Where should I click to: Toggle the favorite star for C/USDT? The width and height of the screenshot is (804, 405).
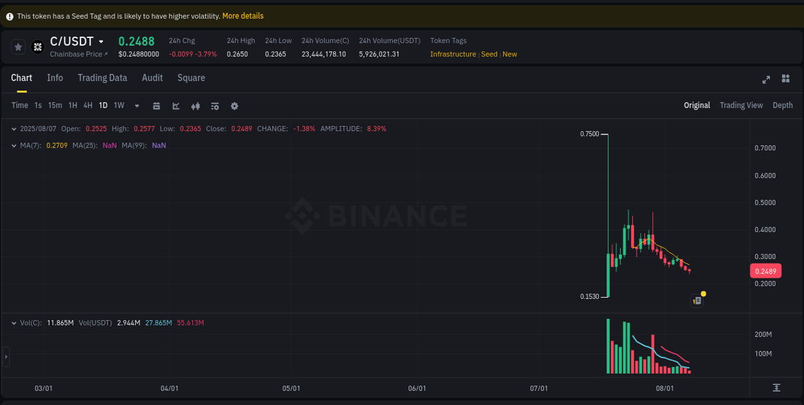18,46
